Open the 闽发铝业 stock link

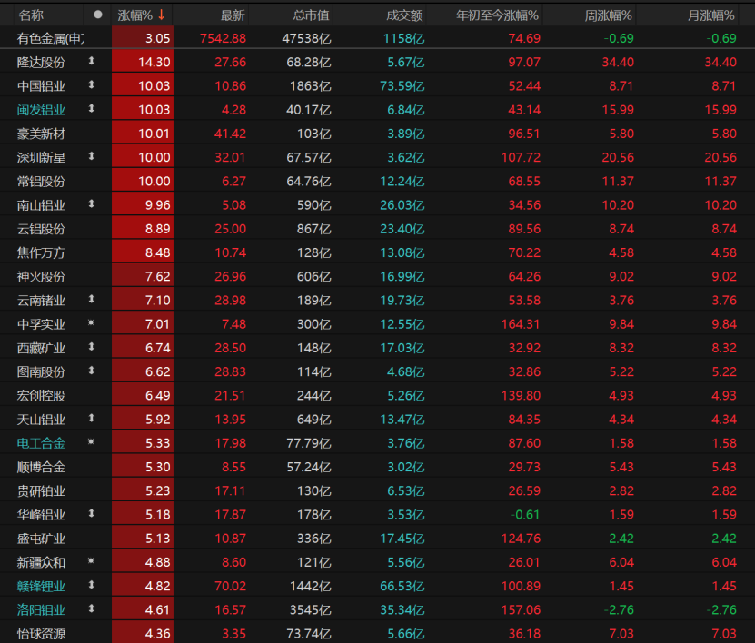[x=41, y=110]
